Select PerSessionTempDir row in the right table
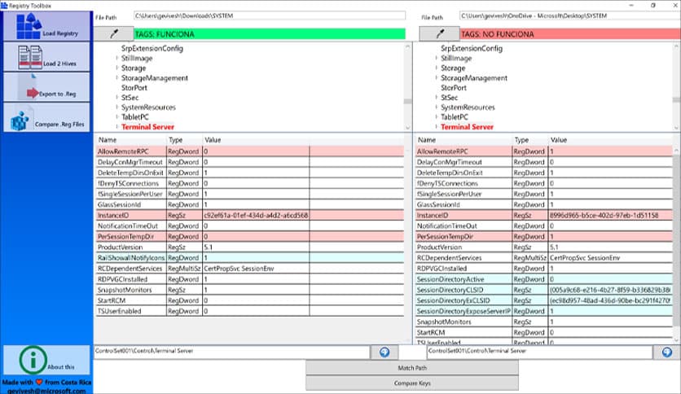The height and width of the screenshot is (394, 681). (544, 237)
